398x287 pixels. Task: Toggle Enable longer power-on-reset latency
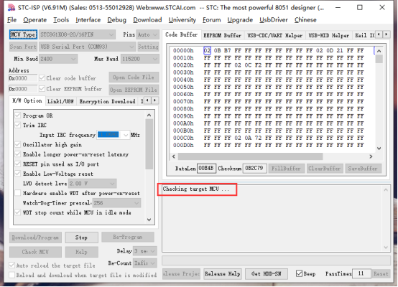(x=18, y=154)
